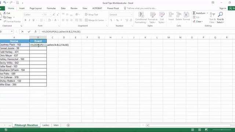Click horizontal scrollbar left arrow
Image resolution: width=235 pixels, height=132 pixels.
tap(147, 125)
